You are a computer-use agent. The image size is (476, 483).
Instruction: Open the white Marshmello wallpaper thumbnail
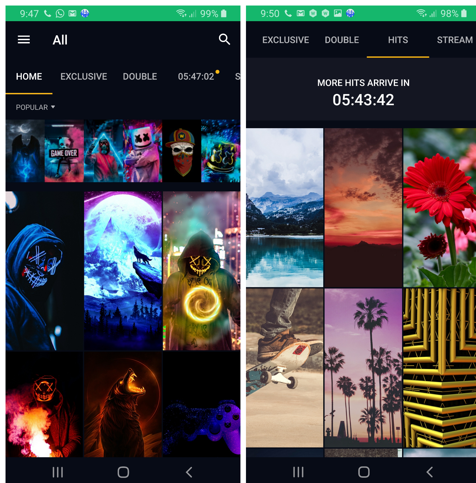142,151
